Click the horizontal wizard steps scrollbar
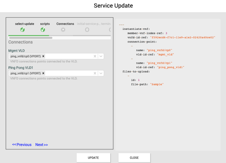226x163 pixels. click(x=30, y=38)
